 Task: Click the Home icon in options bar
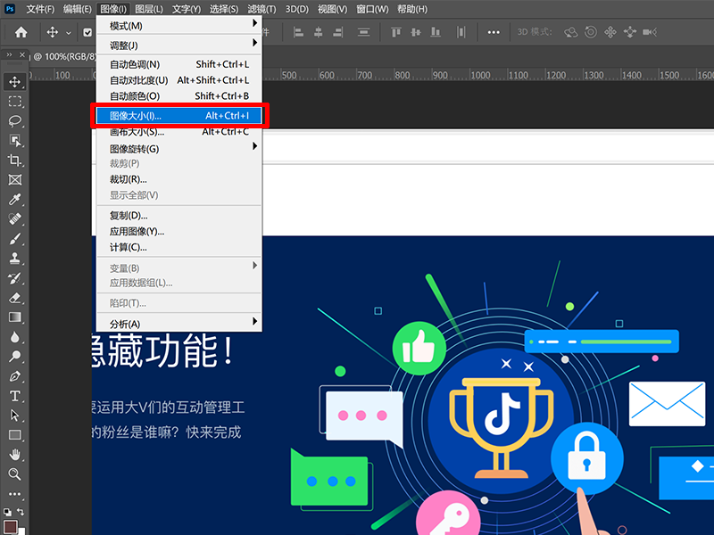click(21, 32)
